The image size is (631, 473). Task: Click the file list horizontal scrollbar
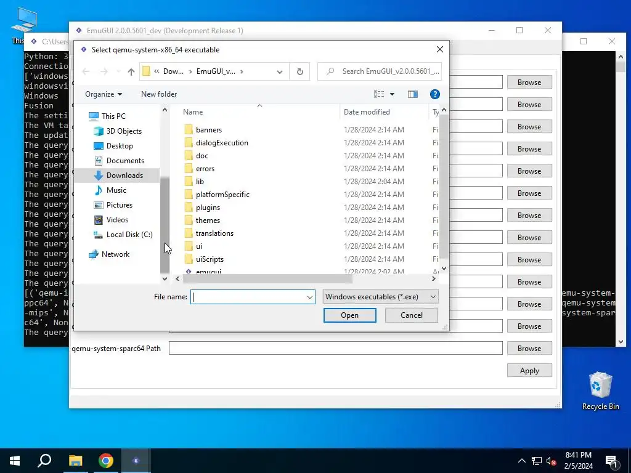click(267, 279)
